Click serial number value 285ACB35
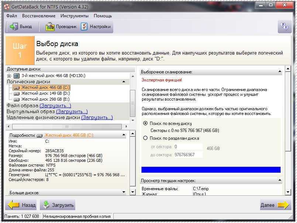This screenshot has width=297, height=223. pos(55,151)
